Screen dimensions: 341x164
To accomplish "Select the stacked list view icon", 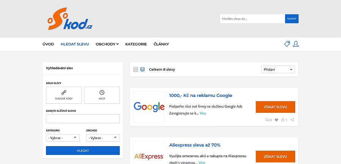I will [x=142, y=69].
